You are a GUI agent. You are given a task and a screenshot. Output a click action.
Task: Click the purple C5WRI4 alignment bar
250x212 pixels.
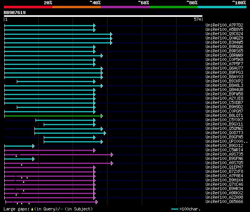point(50,150)
